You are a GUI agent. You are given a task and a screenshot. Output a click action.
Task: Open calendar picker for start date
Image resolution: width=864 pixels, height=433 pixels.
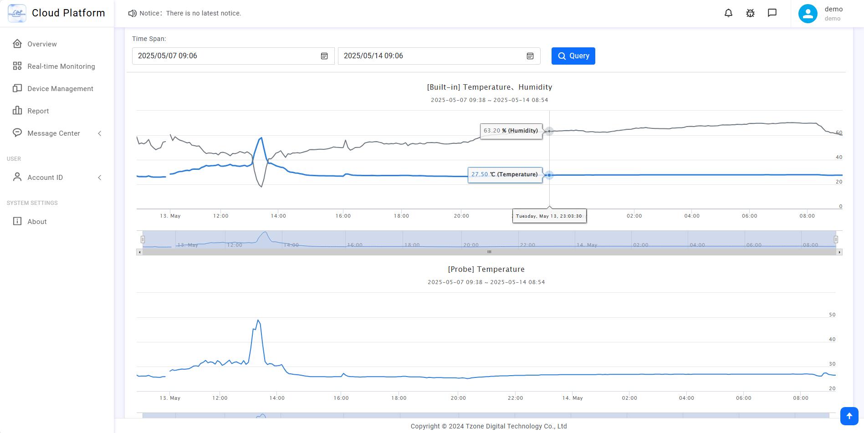point(324,56)
